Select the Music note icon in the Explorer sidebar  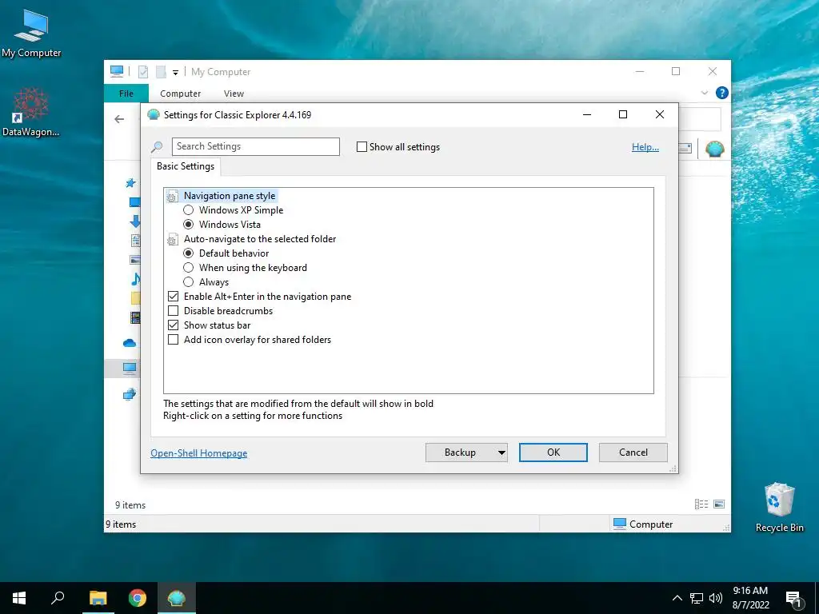(x=135, y=279)
